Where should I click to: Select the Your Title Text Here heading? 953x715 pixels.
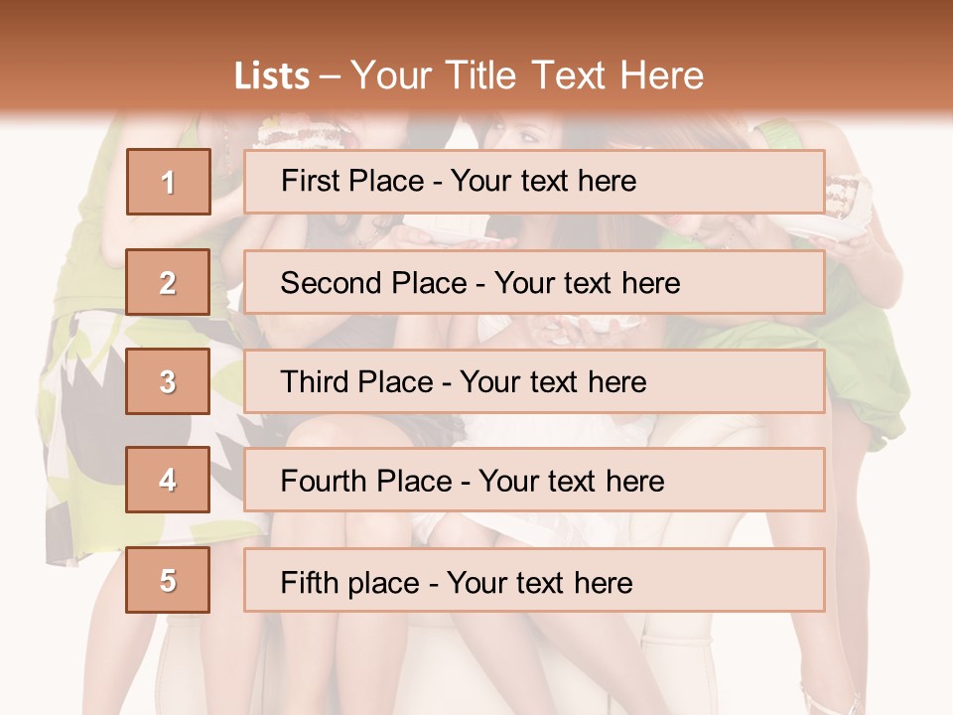(x=527, y=75)
